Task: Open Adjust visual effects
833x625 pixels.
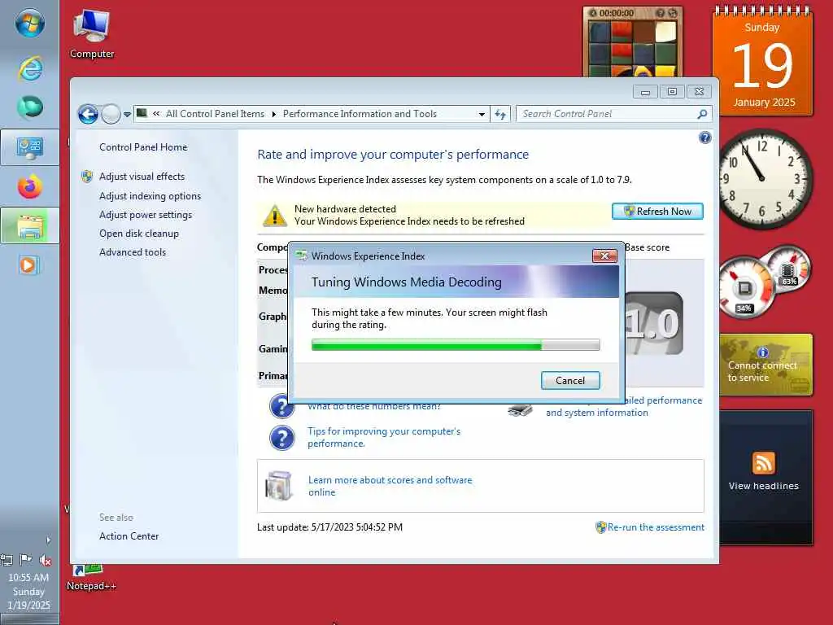Action: point(142,177)
